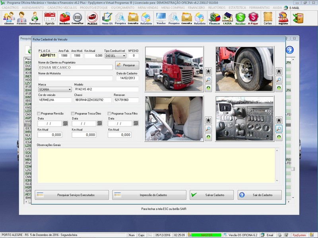Open the Suporte toolbar icon
The height and width of the screenshot is (238, 318).
[x=283, y=18]
